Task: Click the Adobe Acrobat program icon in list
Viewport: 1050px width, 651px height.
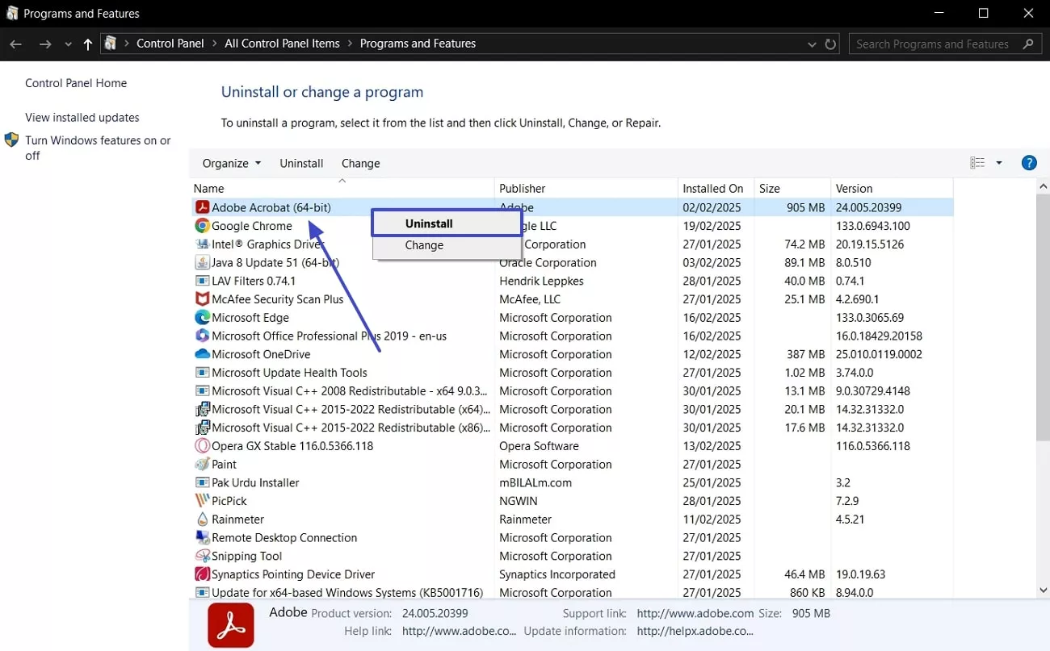Action: tap(202, 207)
